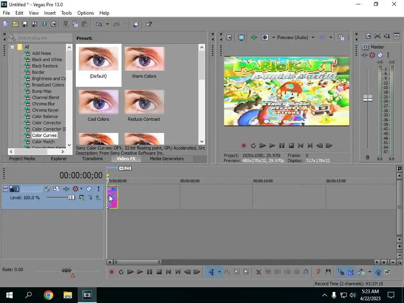Viewport: 404px width, 303px height.
Task: Open the Insert menu
Action: [50, 13]
